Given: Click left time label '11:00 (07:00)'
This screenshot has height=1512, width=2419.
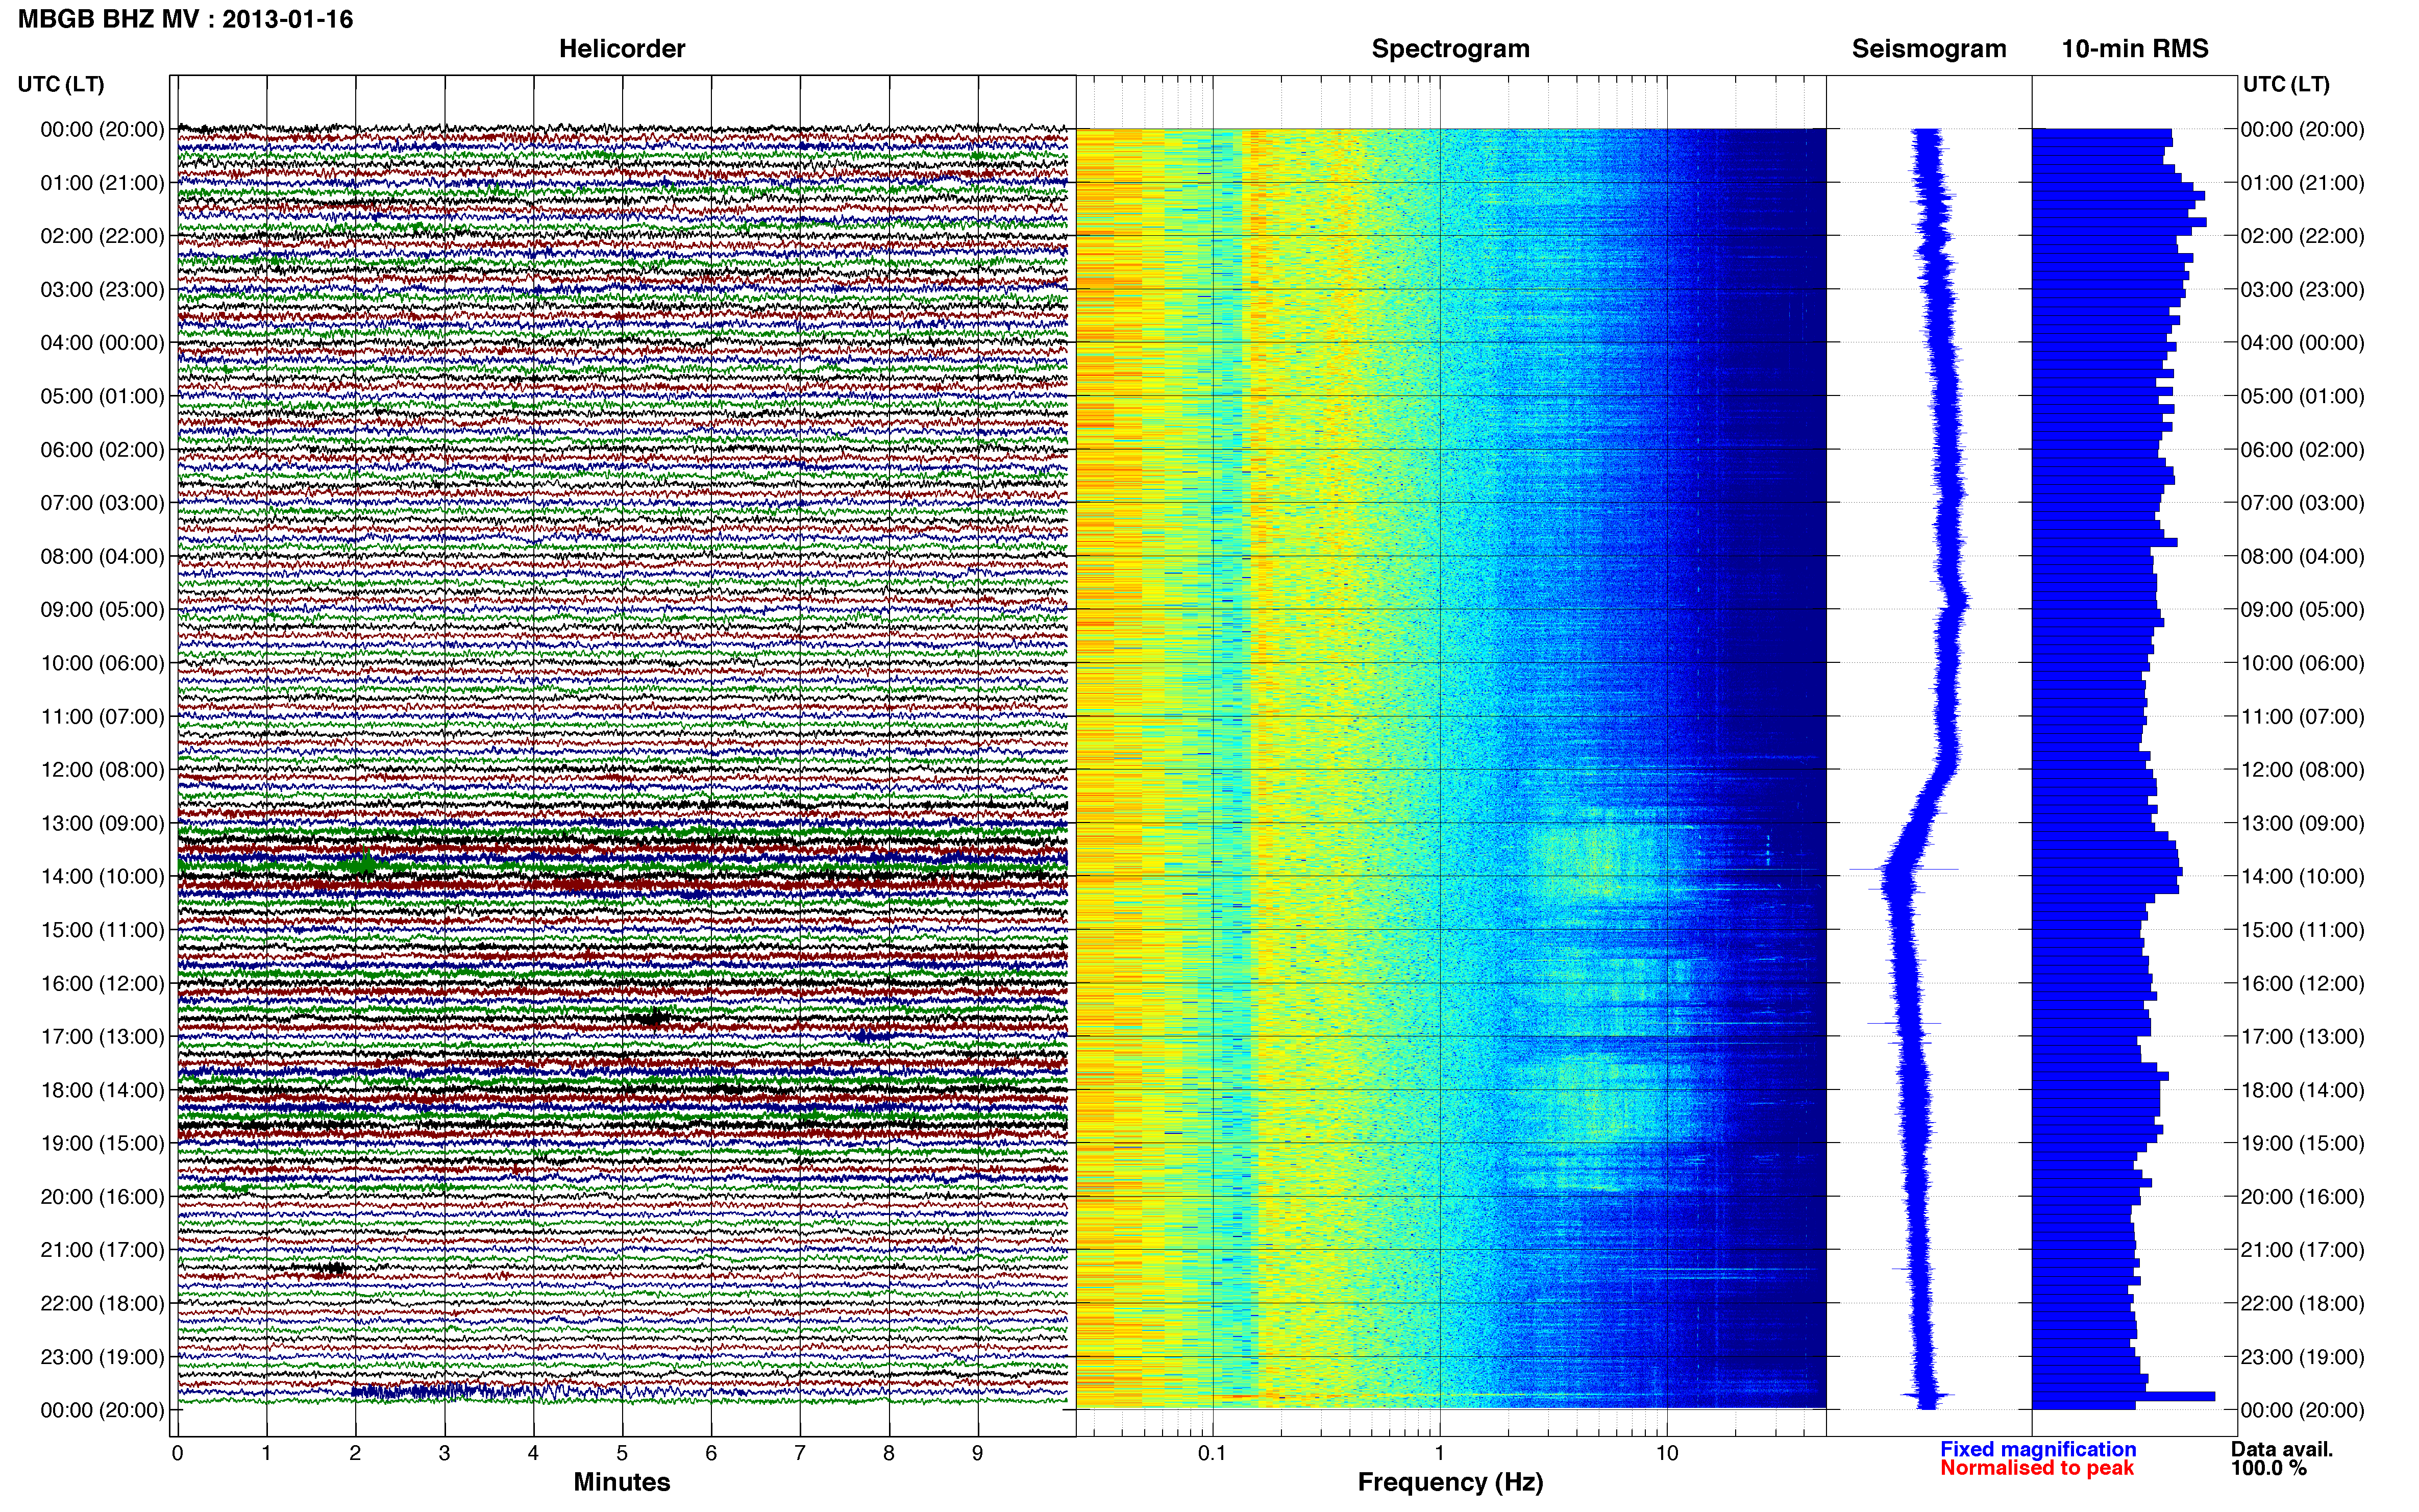Looking at the screenshot, I should (102, 716).
